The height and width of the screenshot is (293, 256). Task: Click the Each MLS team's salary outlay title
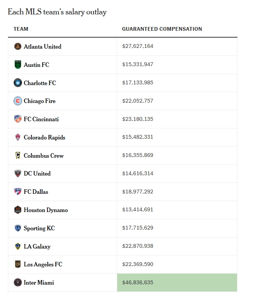pos(57,12)
